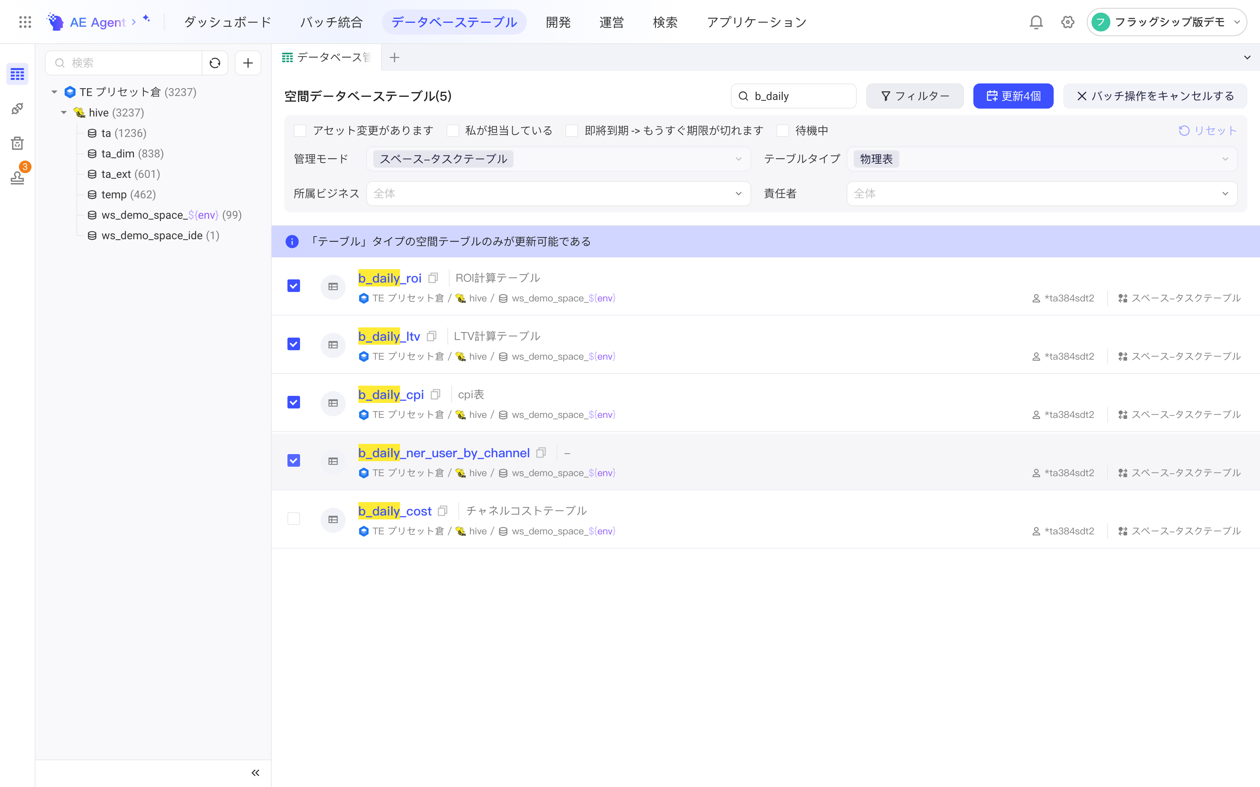Image resolution: width=1260 pixels, height=787 pixels.
Task: Open the 所属ビジネス dropdown
Action: pyautogui.click(x=558, y=194)
